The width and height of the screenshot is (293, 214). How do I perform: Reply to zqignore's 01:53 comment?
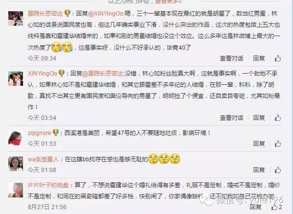pos(259,144)
